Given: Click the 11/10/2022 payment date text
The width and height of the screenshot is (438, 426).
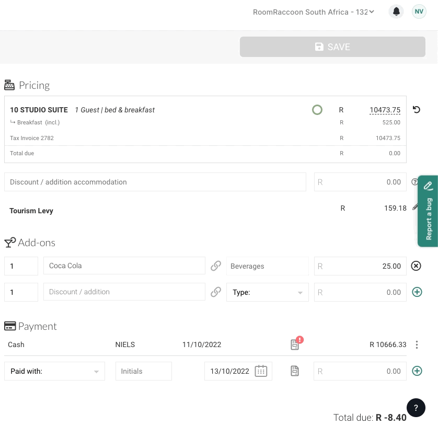Looking at the screenshot, I should [x=202, y=344].
